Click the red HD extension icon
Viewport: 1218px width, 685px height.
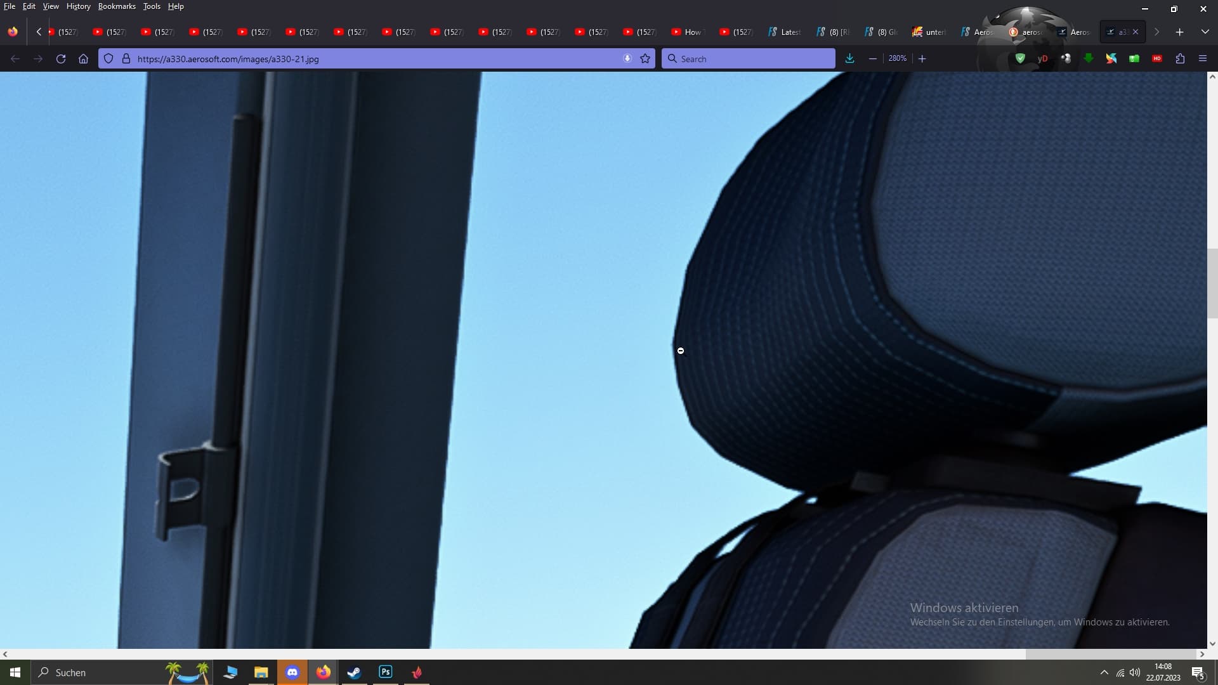[1157, 58]
